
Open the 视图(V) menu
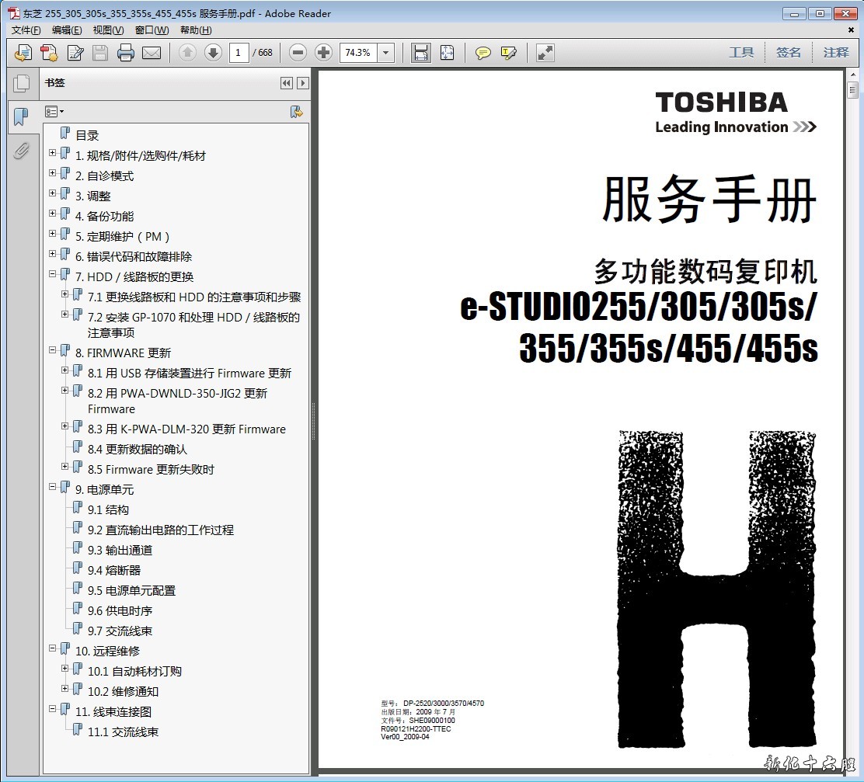coord(108,30)
